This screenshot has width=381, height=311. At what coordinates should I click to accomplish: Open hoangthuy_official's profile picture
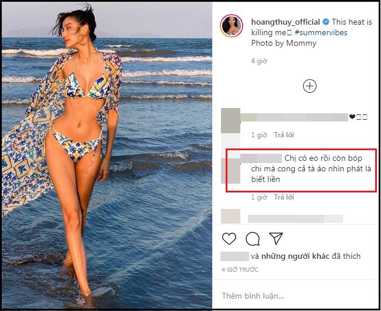coord(232,27)
